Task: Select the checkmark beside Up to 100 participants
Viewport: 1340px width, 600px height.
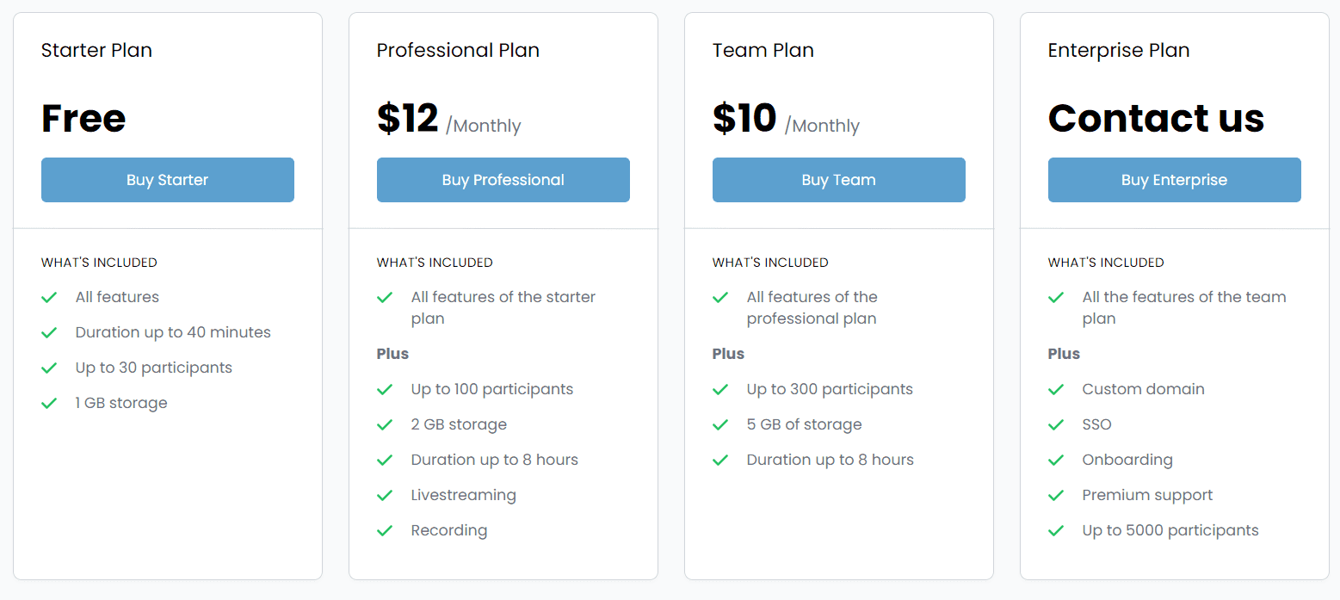Action: pyautogui.click(x=385, y=388)
